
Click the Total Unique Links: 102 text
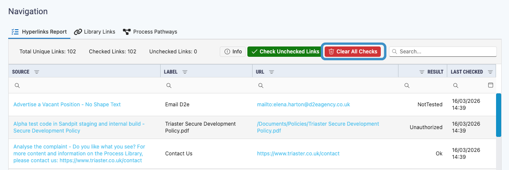coord(48,52)
